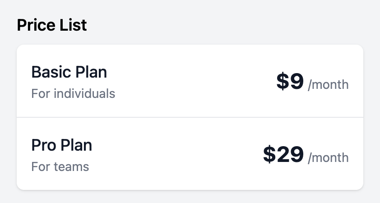Click the word teams in the subtitle
The image size is (380, 203).
(x=71, y=166)
